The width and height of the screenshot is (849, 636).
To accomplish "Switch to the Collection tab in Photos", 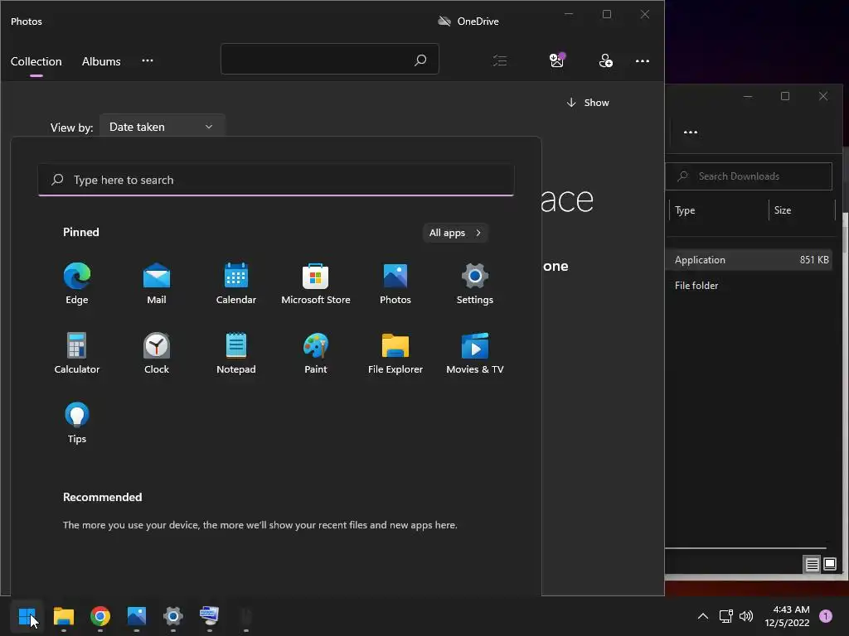I will pyautogui.click(x=36, y=61).
